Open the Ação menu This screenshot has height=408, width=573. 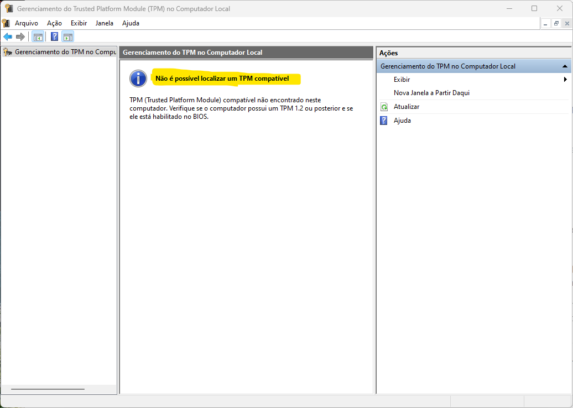(54, 23)
